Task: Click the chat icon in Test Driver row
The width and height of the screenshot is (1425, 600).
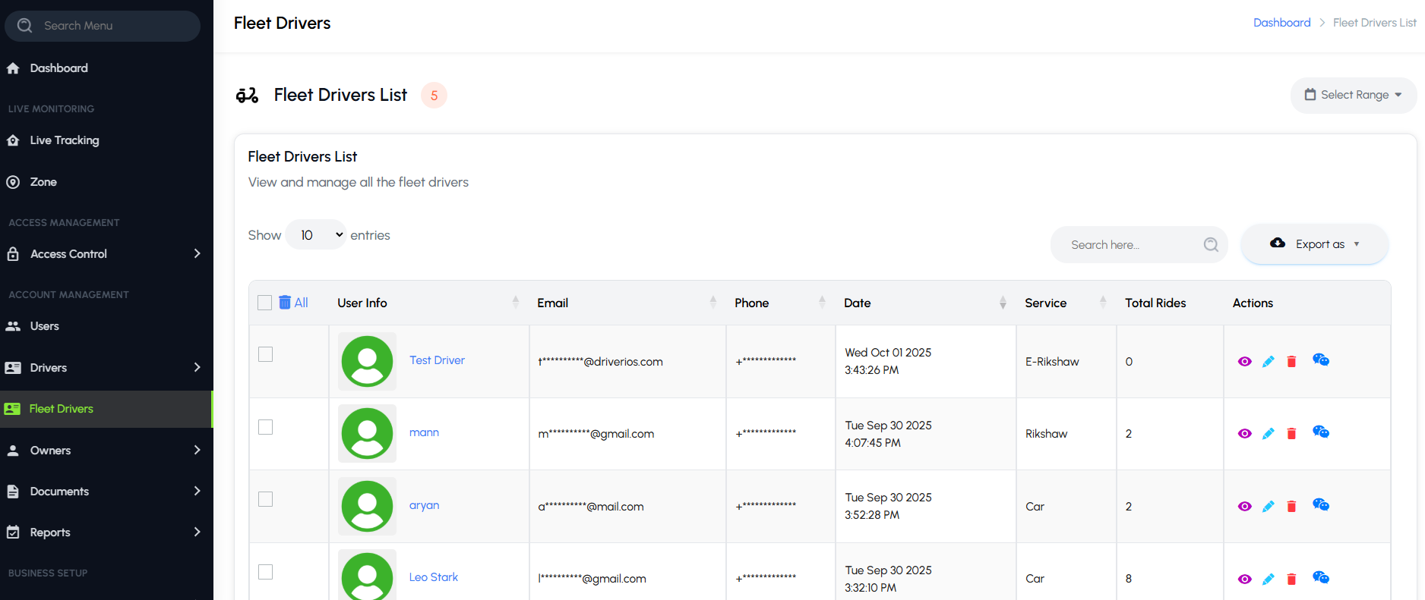Action: [x=1321, y=360]
